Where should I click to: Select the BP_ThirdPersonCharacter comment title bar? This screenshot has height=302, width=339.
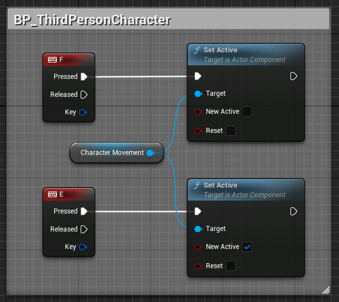[x=169, y=19]
